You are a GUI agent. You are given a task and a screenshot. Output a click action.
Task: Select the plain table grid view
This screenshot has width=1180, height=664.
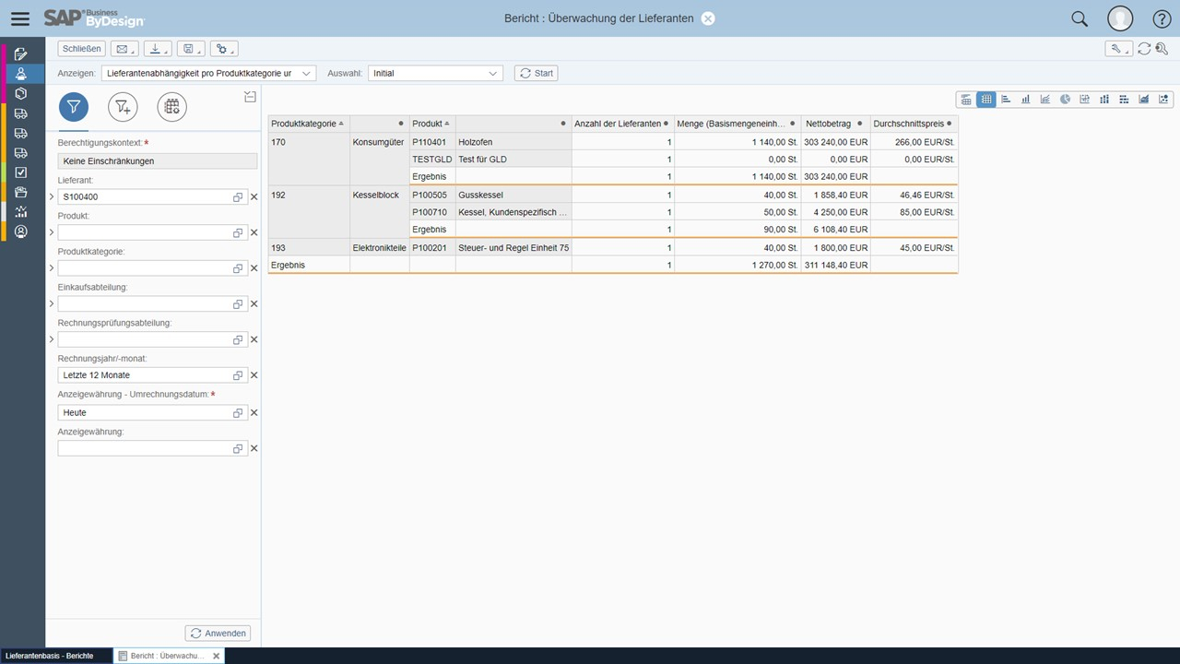(x=986, y=100)
